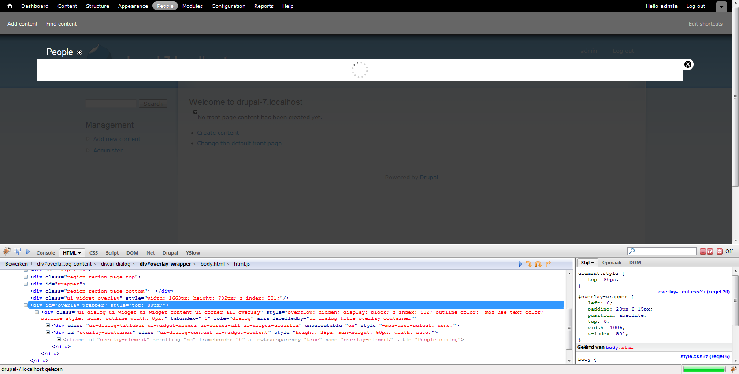
Task: Expand the region-page-top div node
Action: (x=26, y=277)
